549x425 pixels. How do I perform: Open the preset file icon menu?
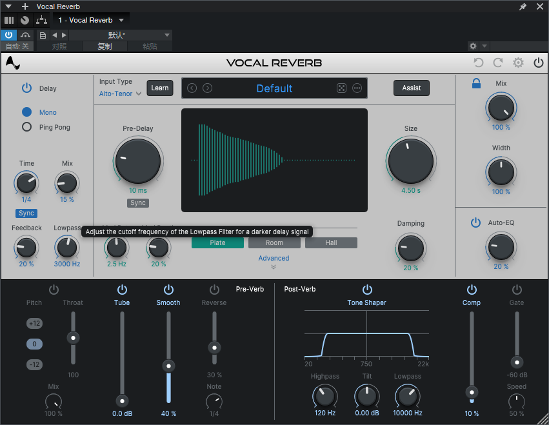pos(43,35)
